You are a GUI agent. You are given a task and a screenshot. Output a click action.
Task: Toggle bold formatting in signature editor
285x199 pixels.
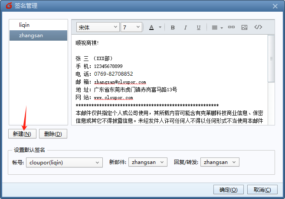tap(173, 27)
